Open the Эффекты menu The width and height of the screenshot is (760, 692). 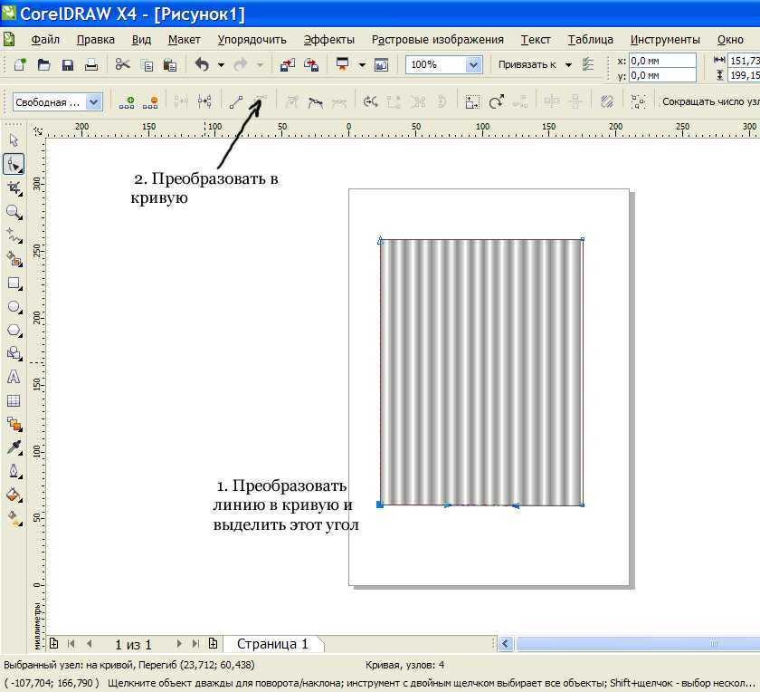pos(328,40)
